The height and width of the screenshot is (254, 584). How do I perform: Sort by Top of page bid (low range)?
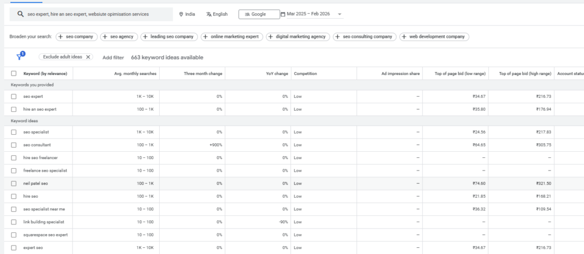pos(460,73)
